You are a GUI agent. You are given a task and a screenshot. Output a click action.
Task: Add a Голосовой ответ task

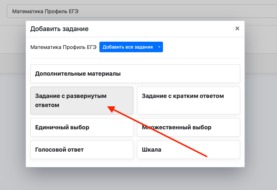click(82, 149)
